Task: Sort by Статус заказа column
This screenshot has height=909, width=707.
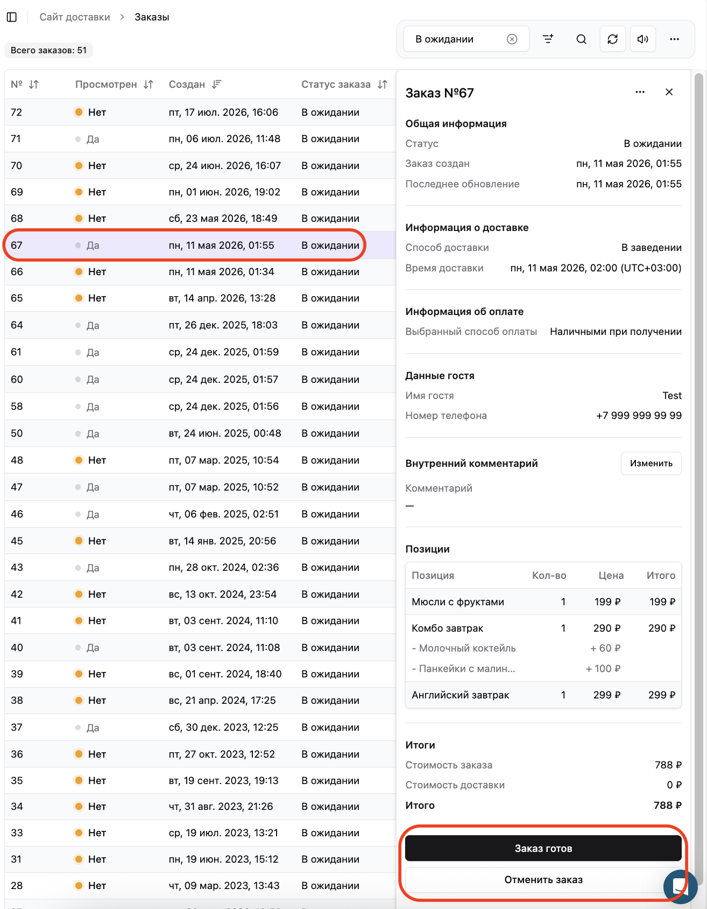Action: [382, 85]
